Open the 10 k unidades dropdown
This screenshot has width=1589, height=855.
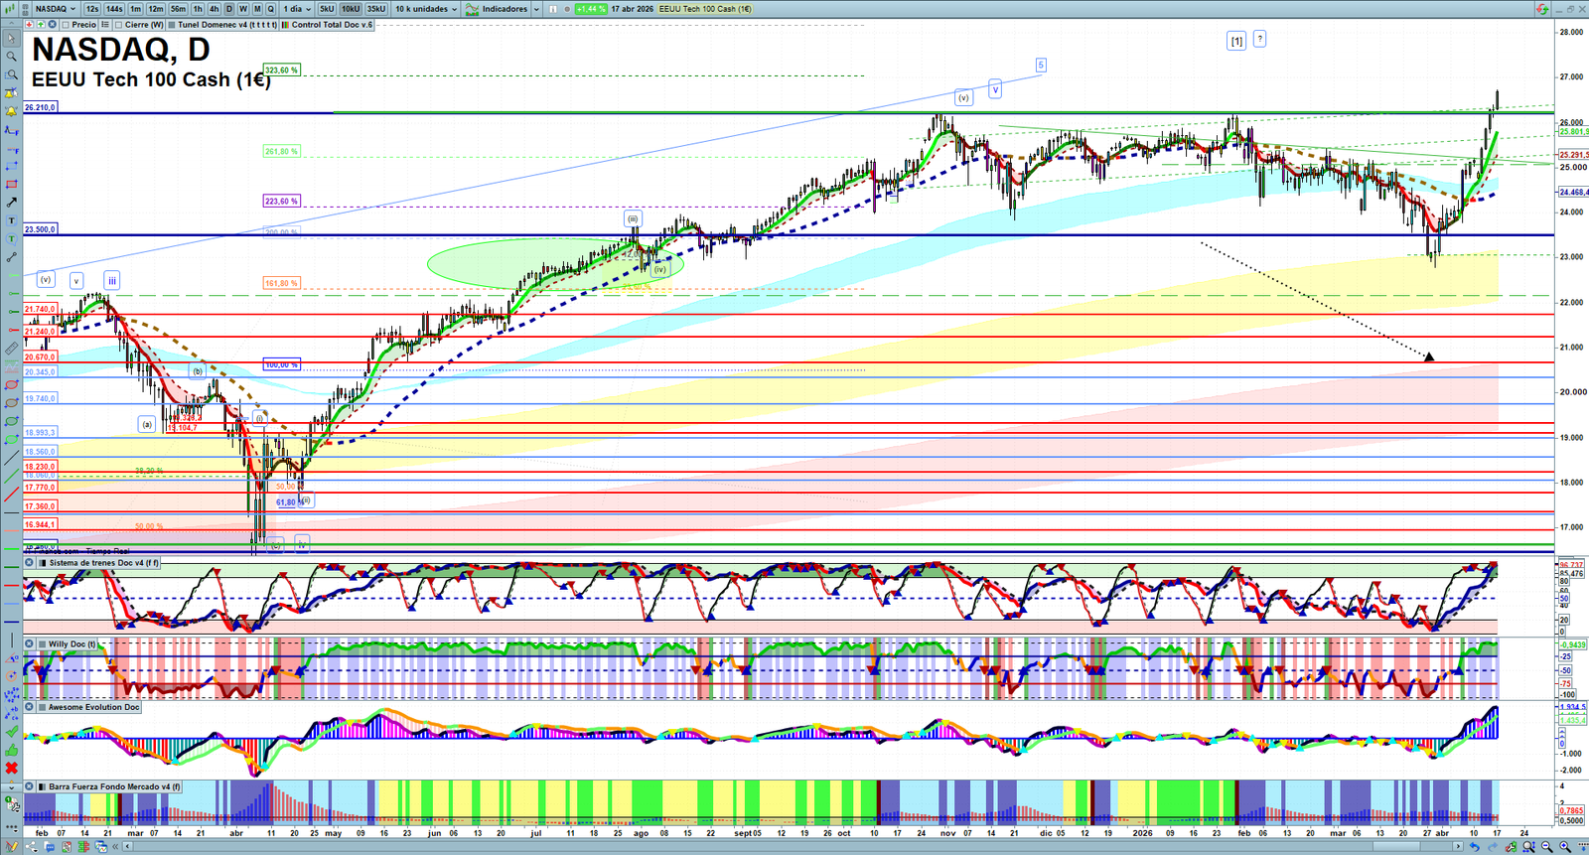[426, 9]
